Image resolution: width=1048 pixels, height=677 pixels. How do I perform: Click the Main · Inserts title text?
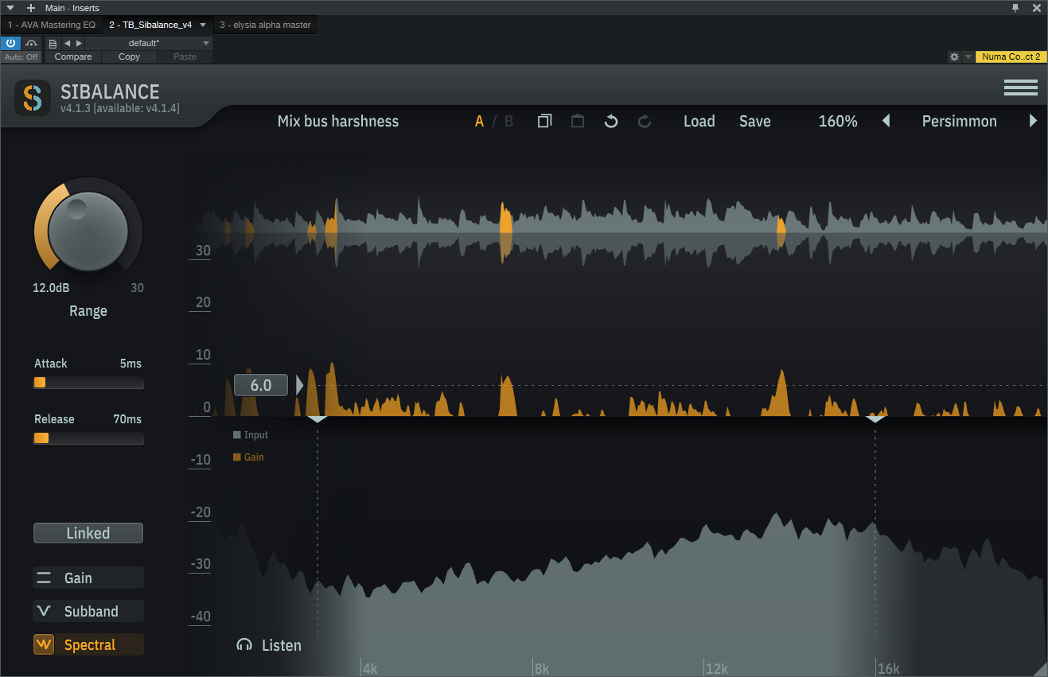[72, 8]
